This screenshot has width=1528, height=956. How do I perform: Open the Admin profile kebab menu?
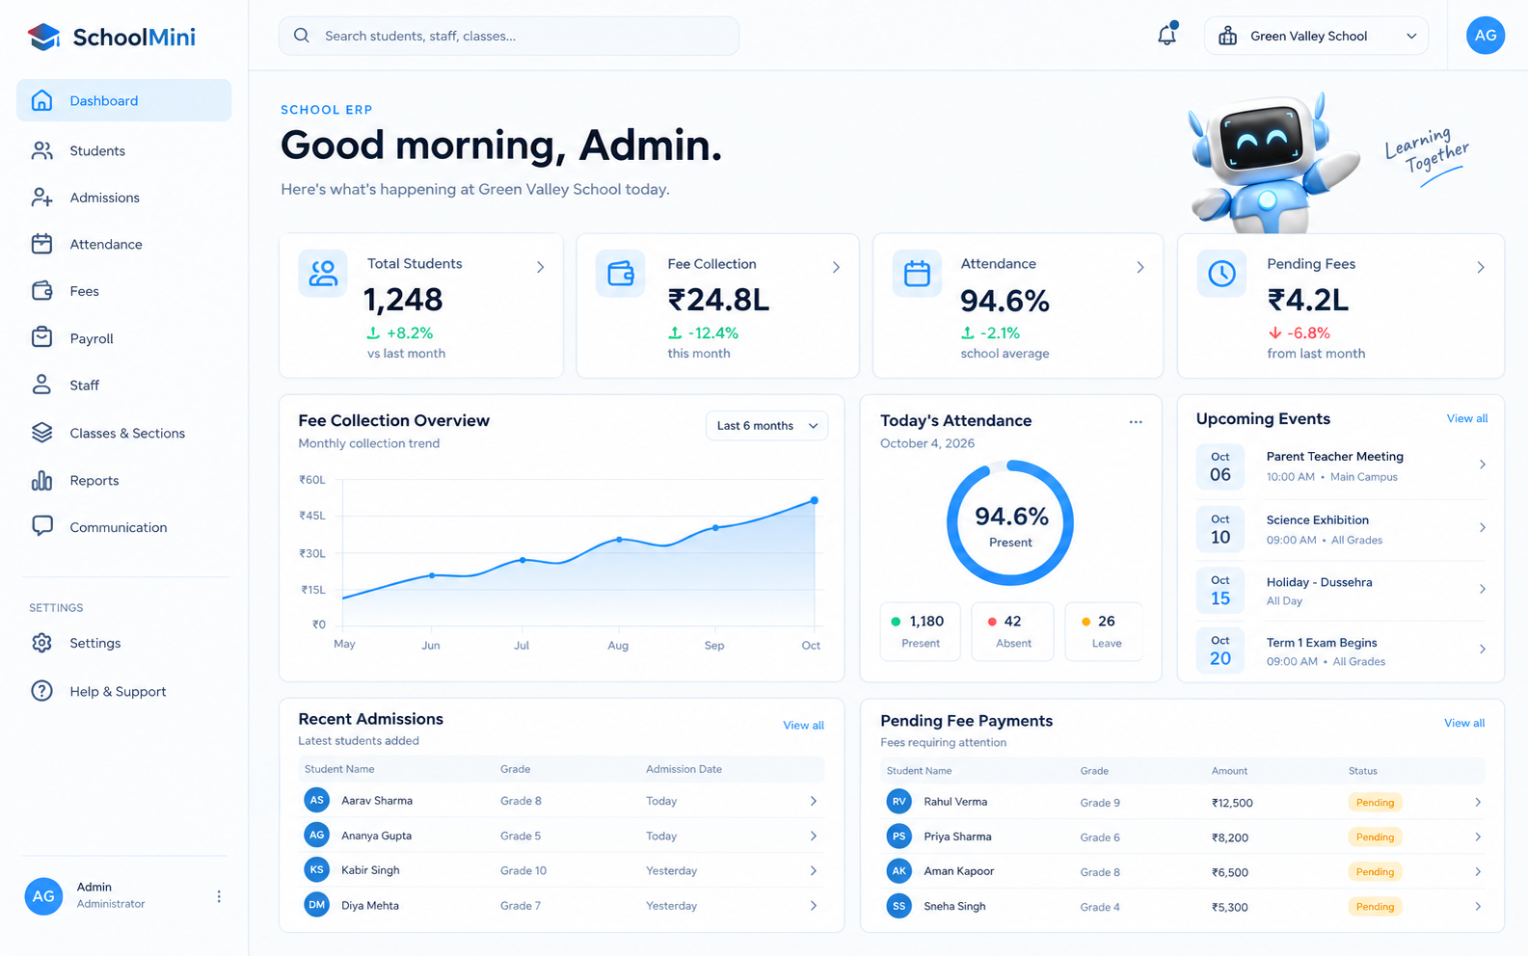pos(219,896)
